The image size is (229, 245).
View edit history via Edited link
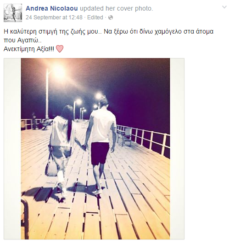tap(95, 17)
